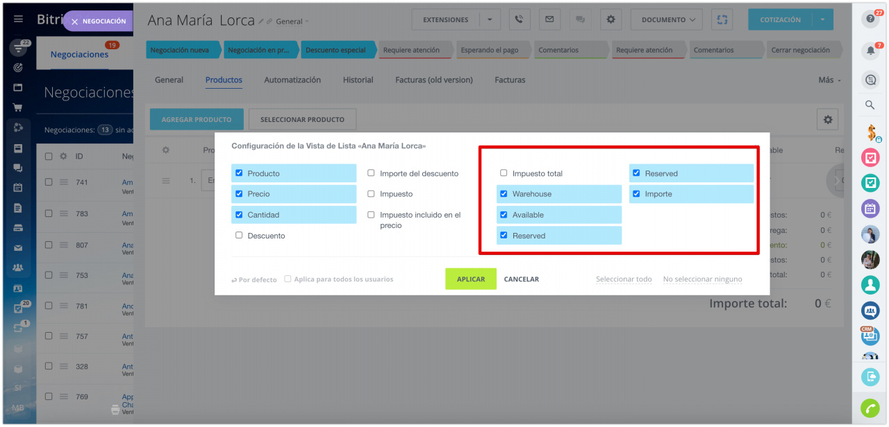Click the blue group icon in right sidebar
889x427 pixels.
pyautogui.click(x=870, y=310)
